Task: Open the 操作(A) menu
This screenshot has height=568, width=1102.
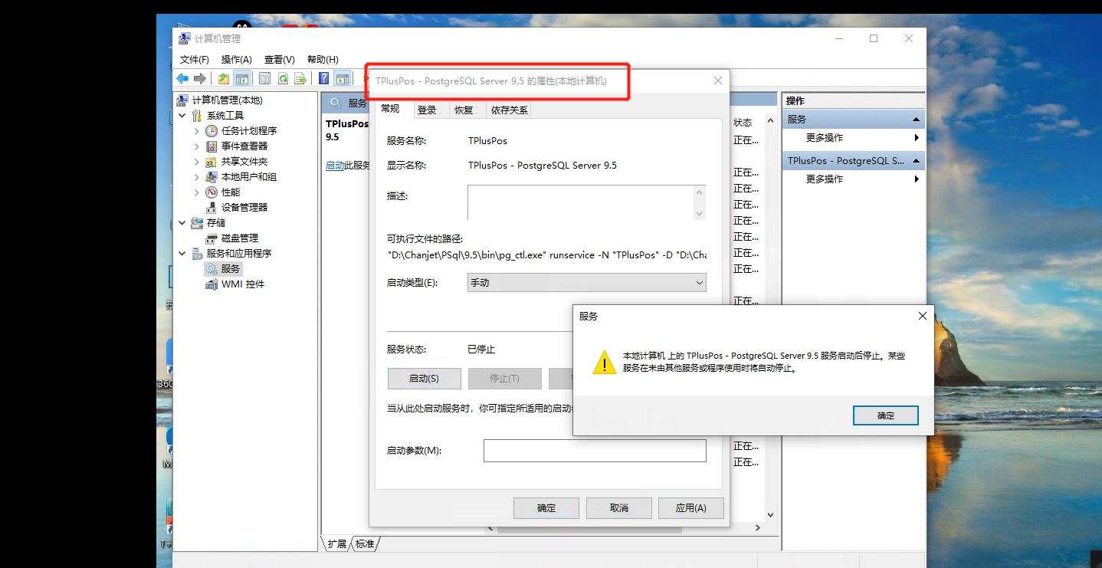Action: click(x=237, y=60)
